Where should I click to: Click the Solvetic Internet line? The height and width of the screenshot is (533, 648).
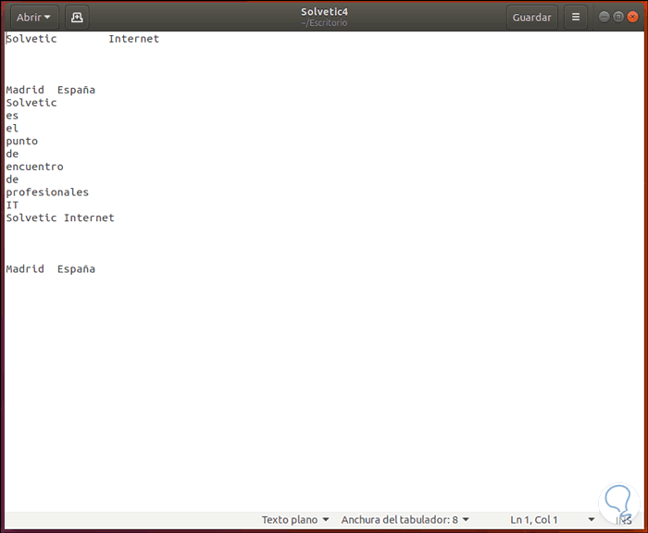60,217
